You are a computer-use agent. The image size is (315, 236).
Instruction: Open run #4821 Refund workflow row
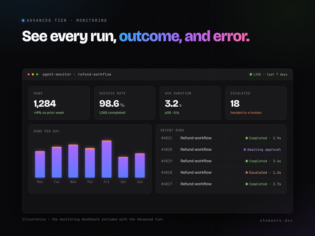(x=221, y=138)
